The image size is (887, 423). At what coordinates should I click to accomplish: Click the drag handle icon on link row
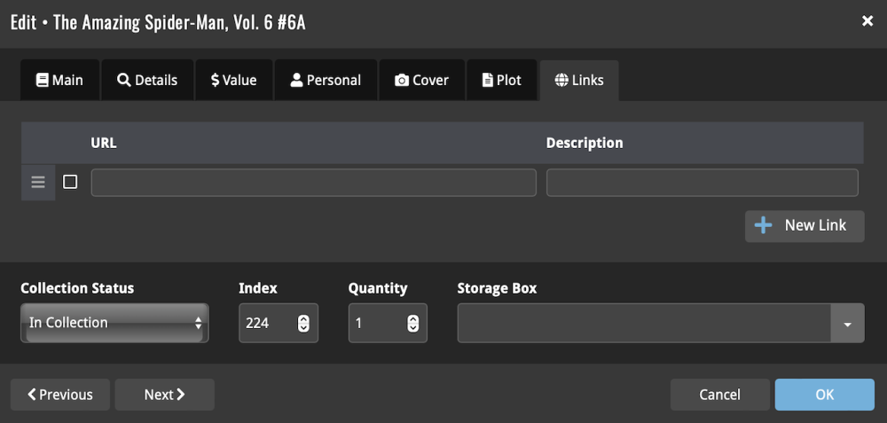[x=38, y=183]
